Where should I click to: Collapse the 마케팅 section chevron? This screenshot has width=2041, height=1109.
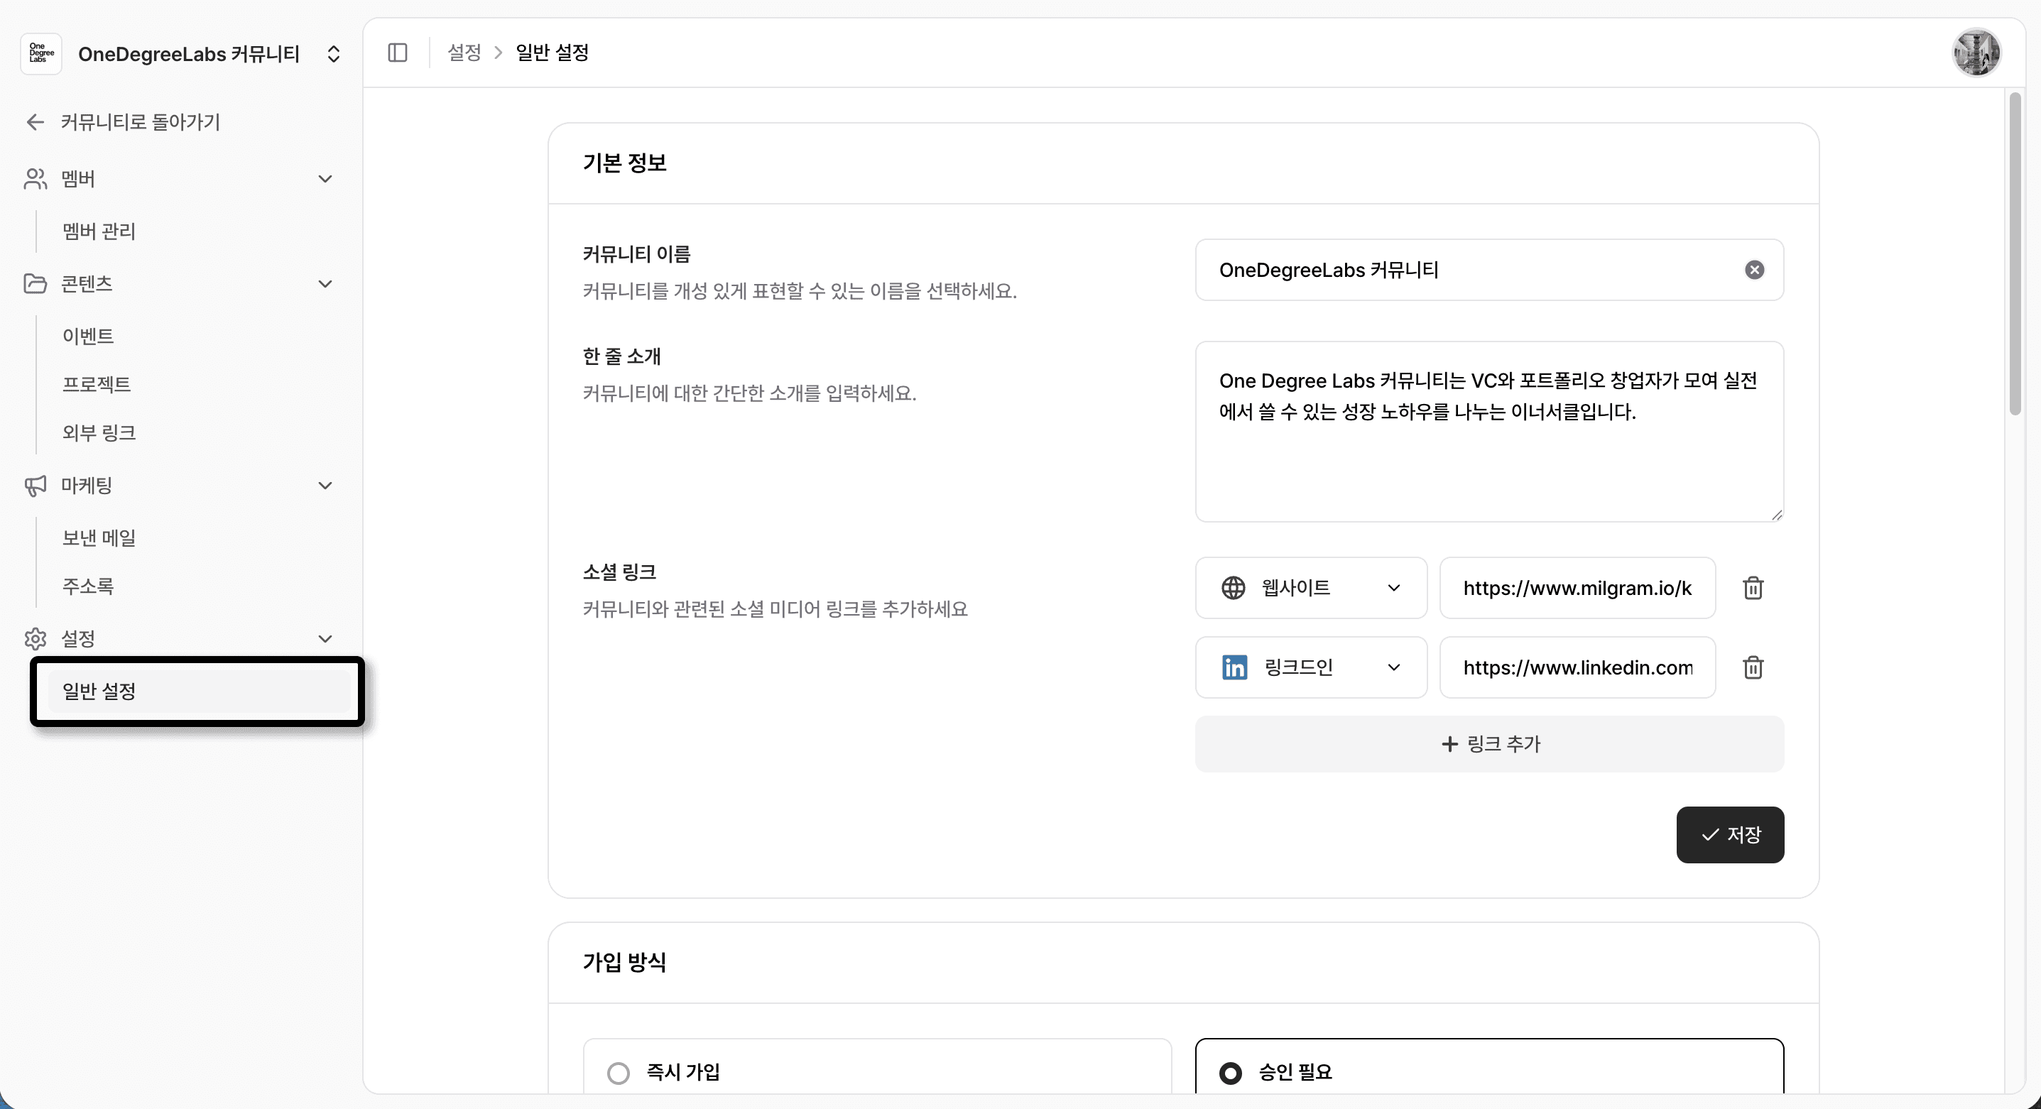point(325,486)
